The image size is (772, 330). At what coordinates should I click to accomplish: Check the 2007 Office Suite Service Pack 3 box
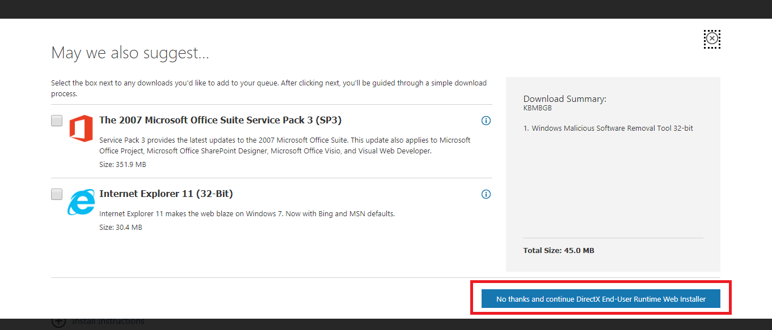pyautogui.click(x=57, y=121)
